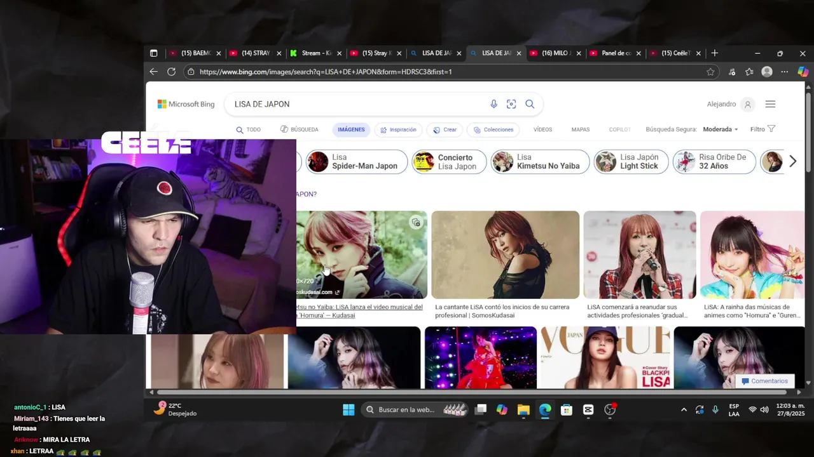Submit search with the magnifier icon
Image resolution: width=814 pixels, height=457 pixels.
click(530, 104)
